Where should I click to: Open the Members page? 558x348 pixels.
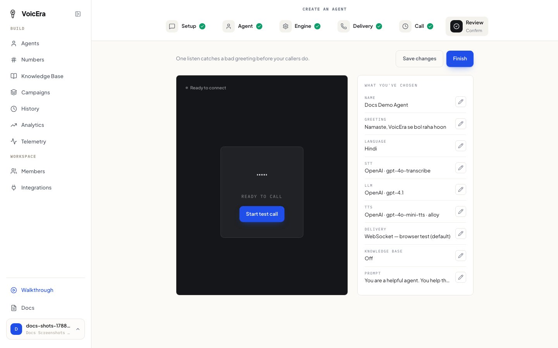click(x=45, y=171)
